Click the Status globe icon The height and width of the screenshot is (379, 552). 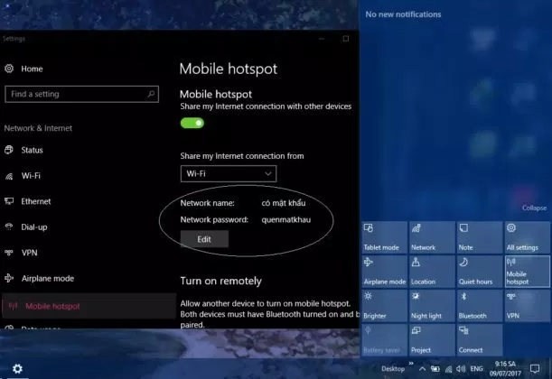pyautogui.click(x=9, y=150)
